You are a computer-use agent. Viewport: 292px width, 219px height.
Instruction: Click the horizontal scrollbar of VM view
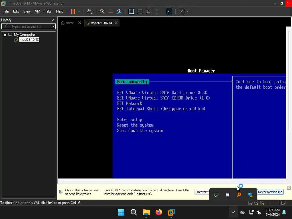pos(148,181)
